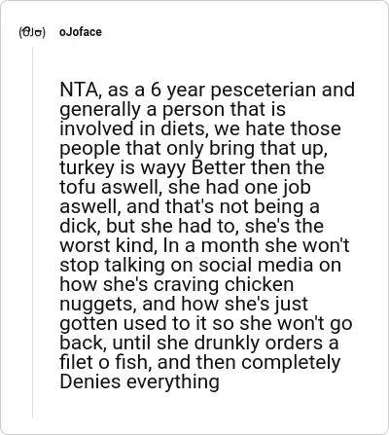Image resolution: width=389 pixels, height=435 pixels.
Task: Click the phrase 6 year in first line
Action: [178, 90]
